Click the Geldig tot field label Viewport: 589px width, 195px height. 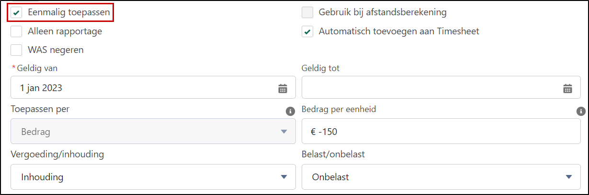pyautogui.click(x=320, y=68)
